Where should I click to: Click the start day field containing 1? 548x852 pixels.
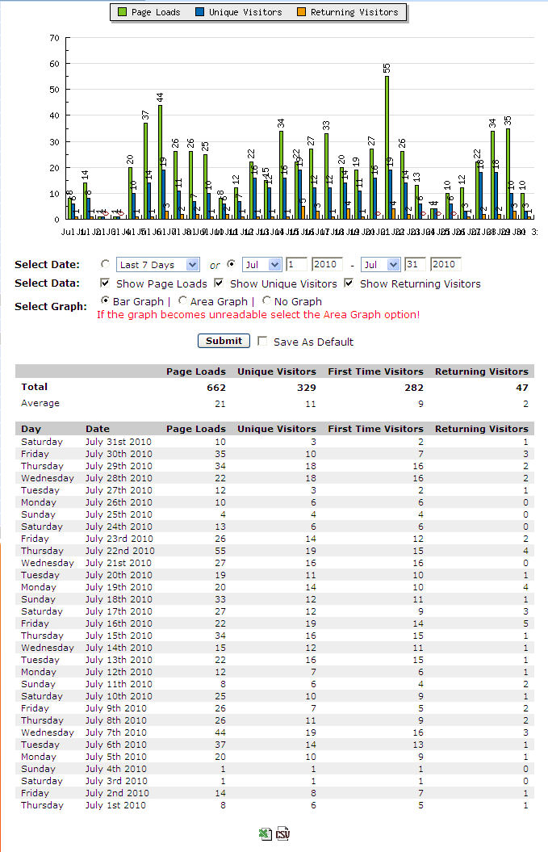pos(296,265)
